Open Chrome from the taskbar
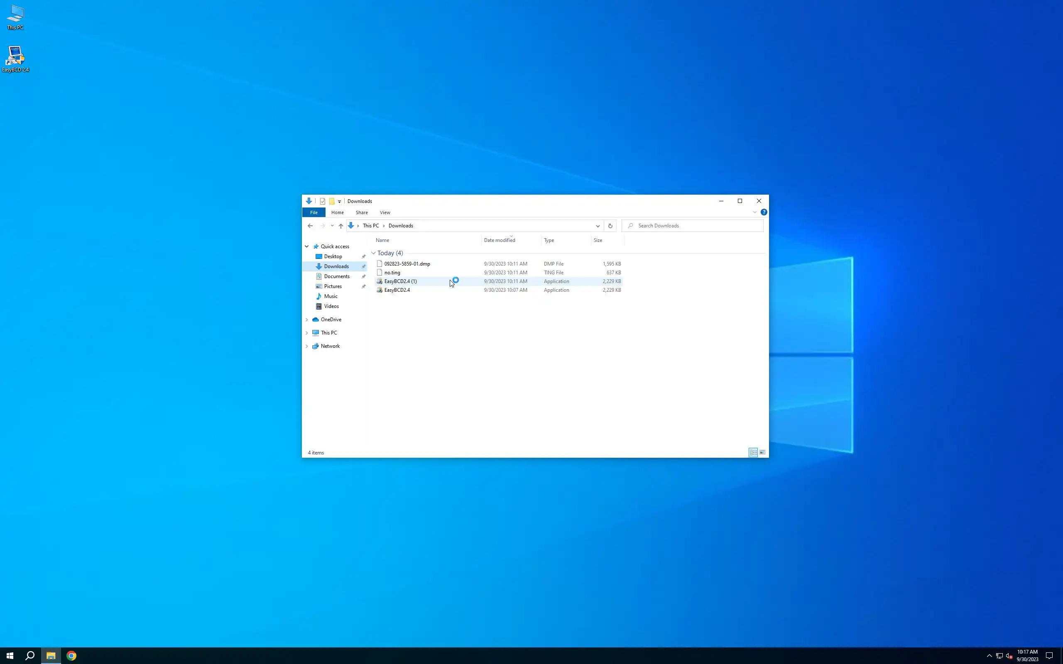1063x664 pixels. coord(71,656)
